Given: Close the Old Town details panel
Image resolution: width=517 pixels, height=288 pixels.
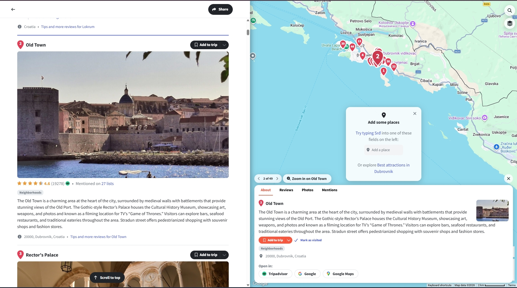Looking at the screenshot, I should pyautogui.click(x=508, y=179).
